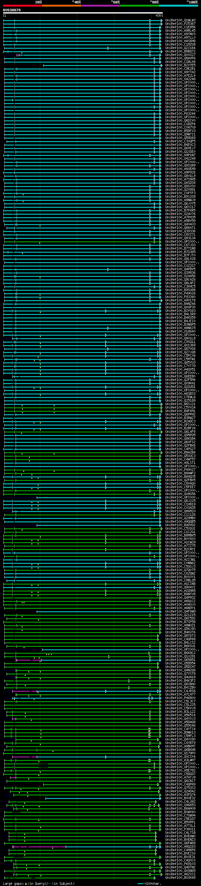
Task: Open hit UniRef100_P63244
Action: [180, 113]
